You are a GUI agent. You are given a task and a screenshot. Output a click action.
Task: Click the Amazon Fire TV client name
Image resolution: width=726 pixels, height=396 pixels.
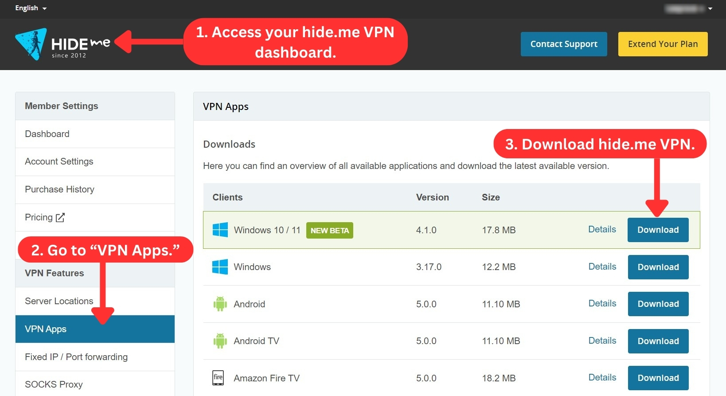[267, 378]
